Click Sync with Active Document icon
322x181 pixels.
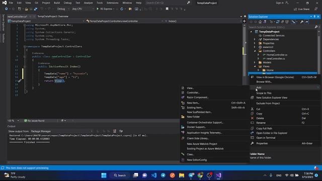pos(278,22)
